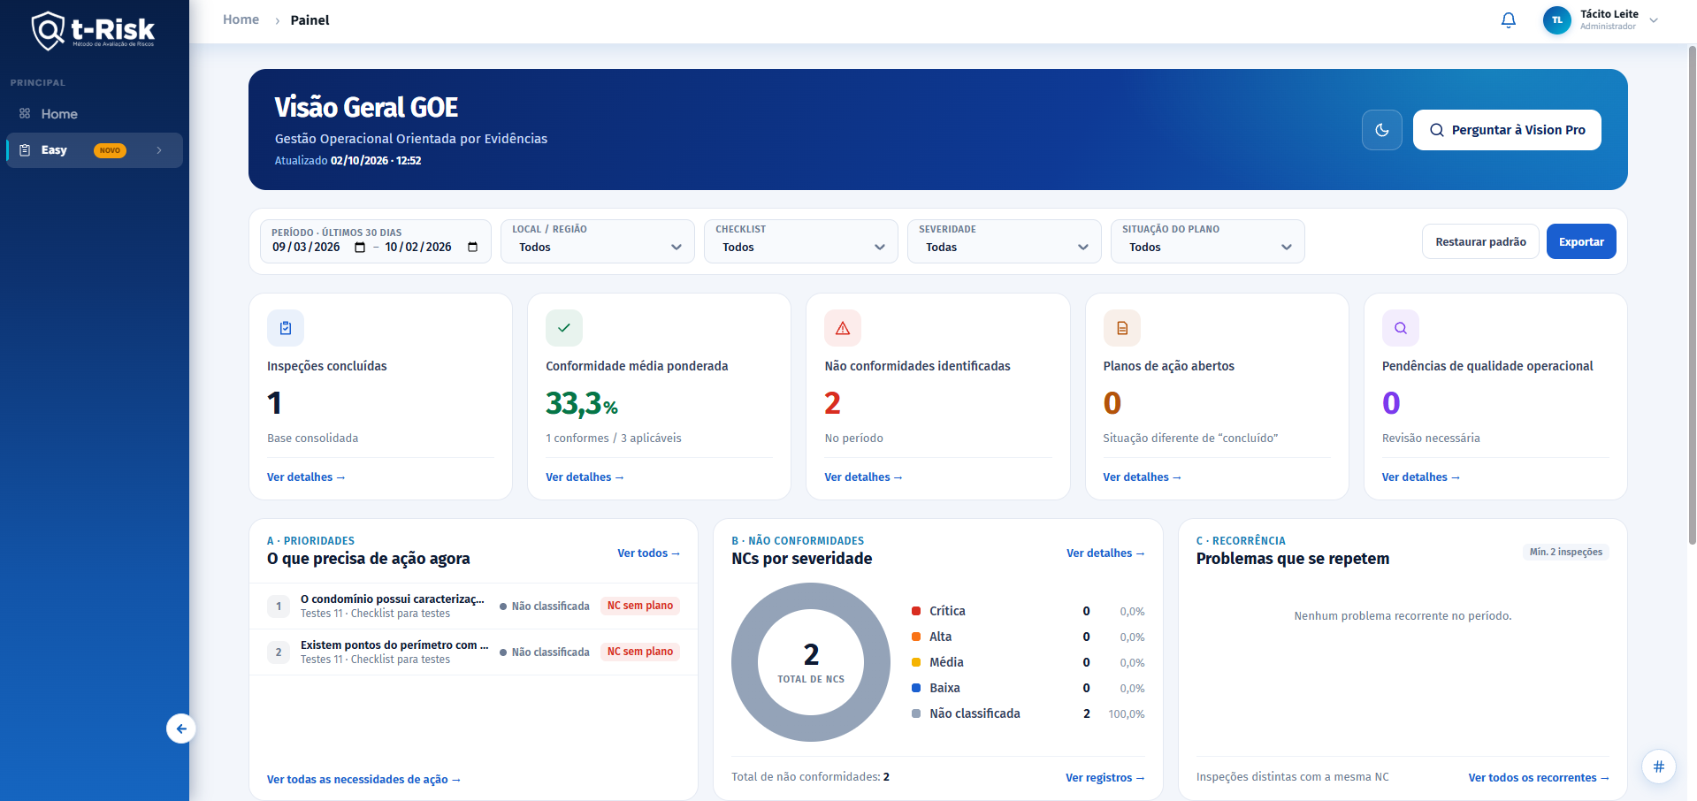Image resolution: width=1697 pixels, height=801 pixels.
Task: Collapse sidebar with the arrow button
Action: pos(181,729)
